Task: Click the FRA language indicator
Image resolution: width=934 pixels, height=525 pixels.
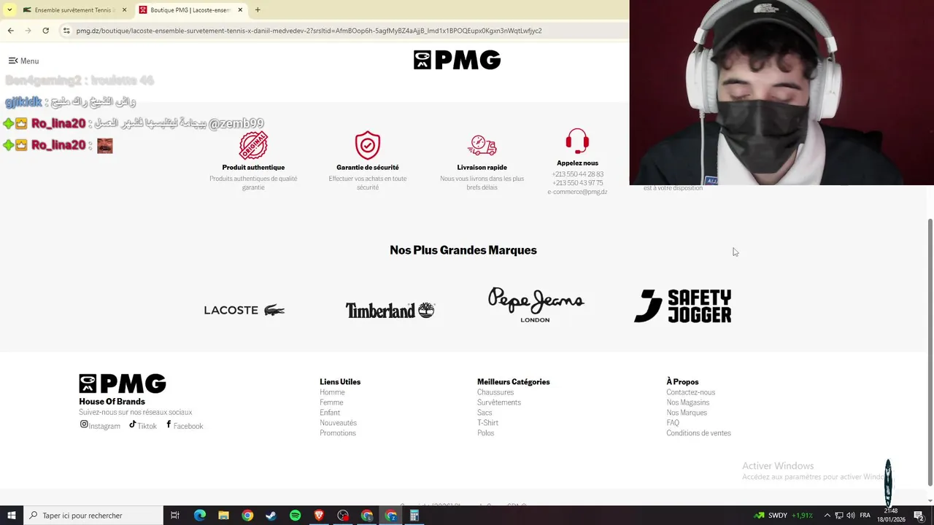Action: [865, 516]
